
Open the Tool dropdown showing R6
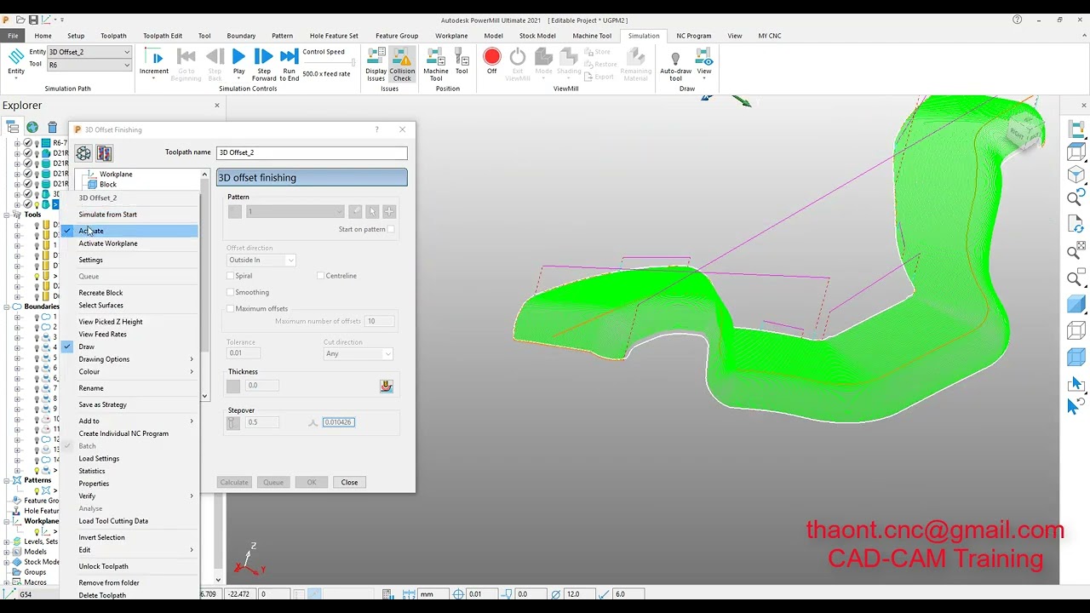pos(89,65)
